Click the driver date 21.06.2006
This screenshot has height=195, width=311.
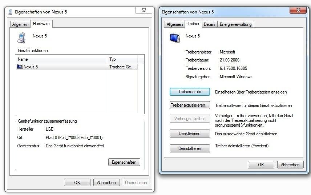(230, 60)
